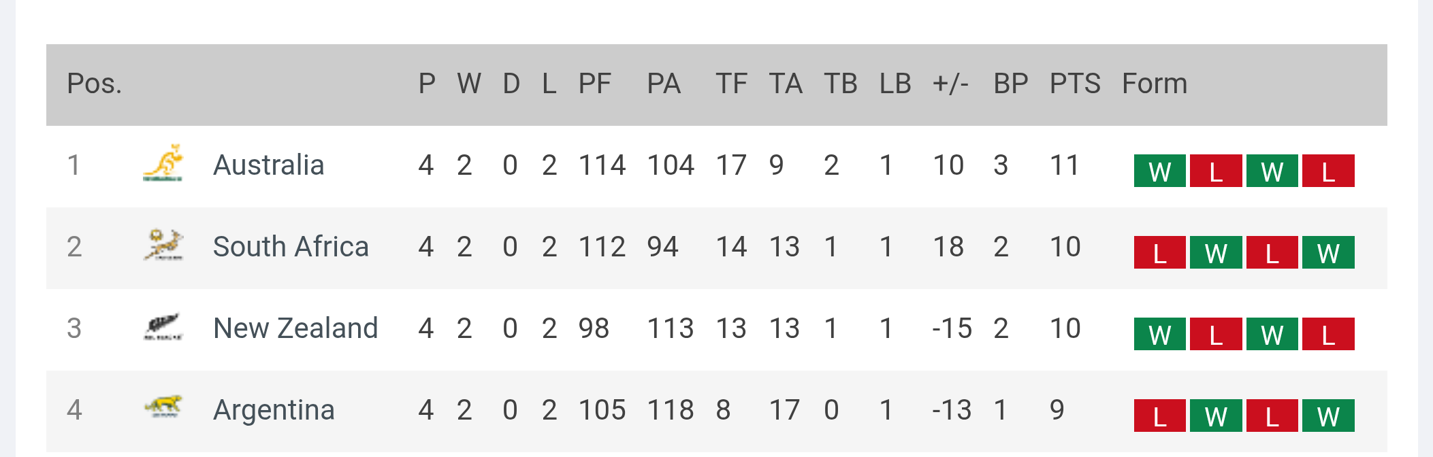Click the Pos. column header
Image resolution: width=1433 pixels, height=457 pixels.
tap(94, 84)
